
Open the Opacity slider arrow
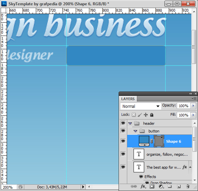(x=193, y=105)
